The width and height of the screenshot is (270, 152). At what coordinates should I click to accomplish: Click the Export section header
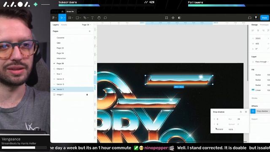click(x=254, y=119)
